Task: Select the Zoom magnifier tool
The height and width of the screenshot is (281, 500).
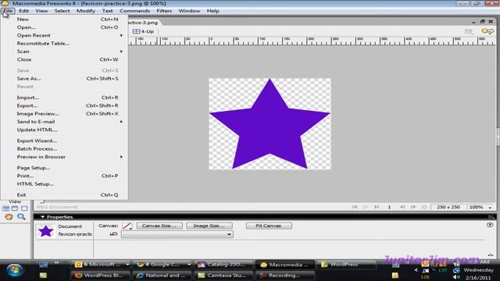Action: point(21,217)
